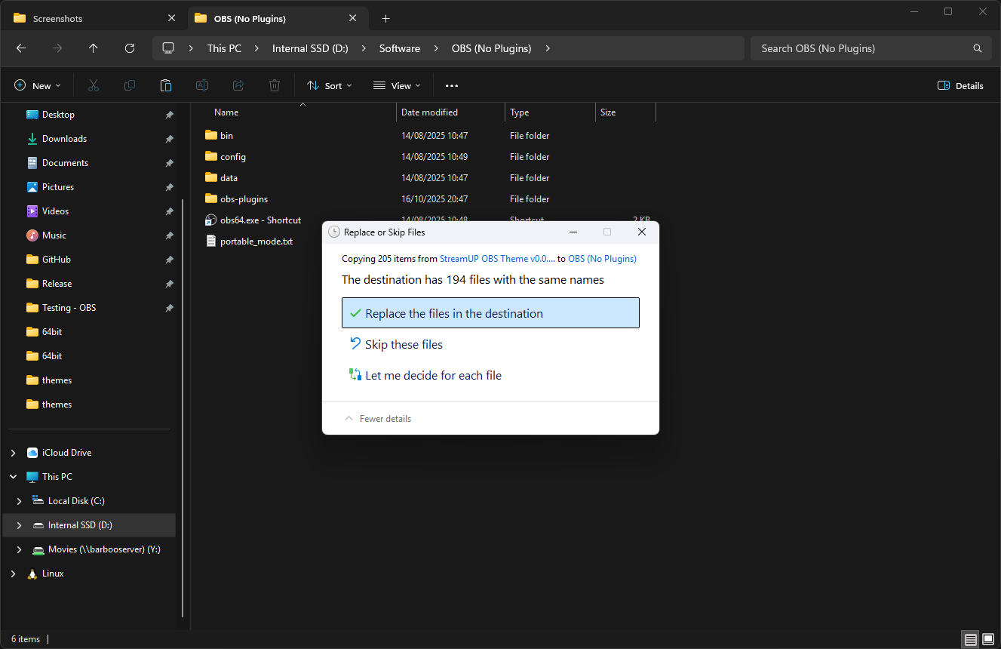
Task: Unpin Testing - OBS using its pin icon
Action: tap(169, 308)
